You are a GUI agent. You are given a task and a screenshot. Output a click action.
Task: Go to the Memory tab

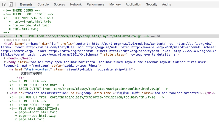coord(115,4)
